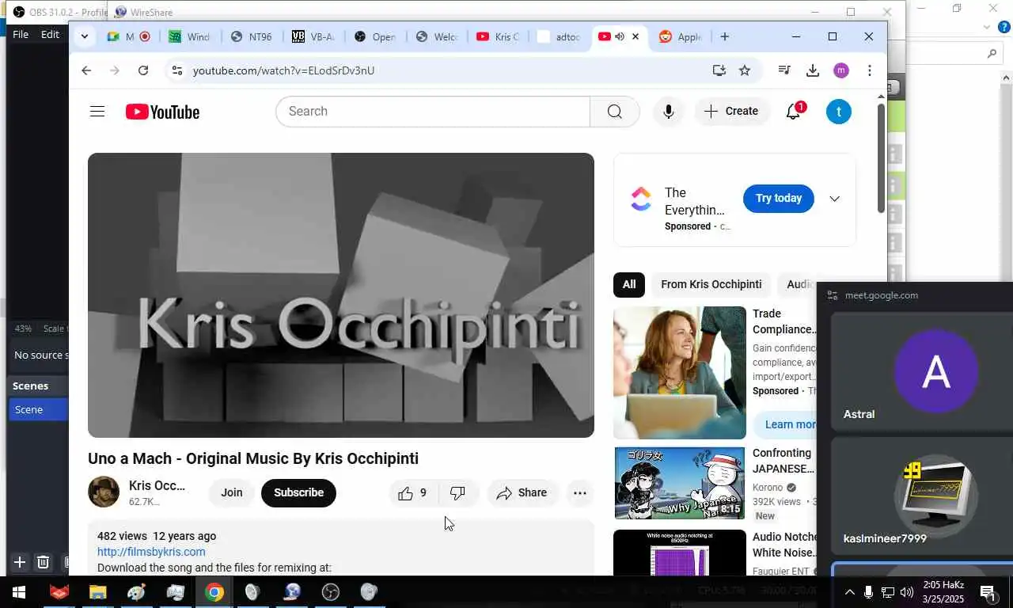Click the Join button
This screenshot has height=608, width=1013.
(232, 492)
